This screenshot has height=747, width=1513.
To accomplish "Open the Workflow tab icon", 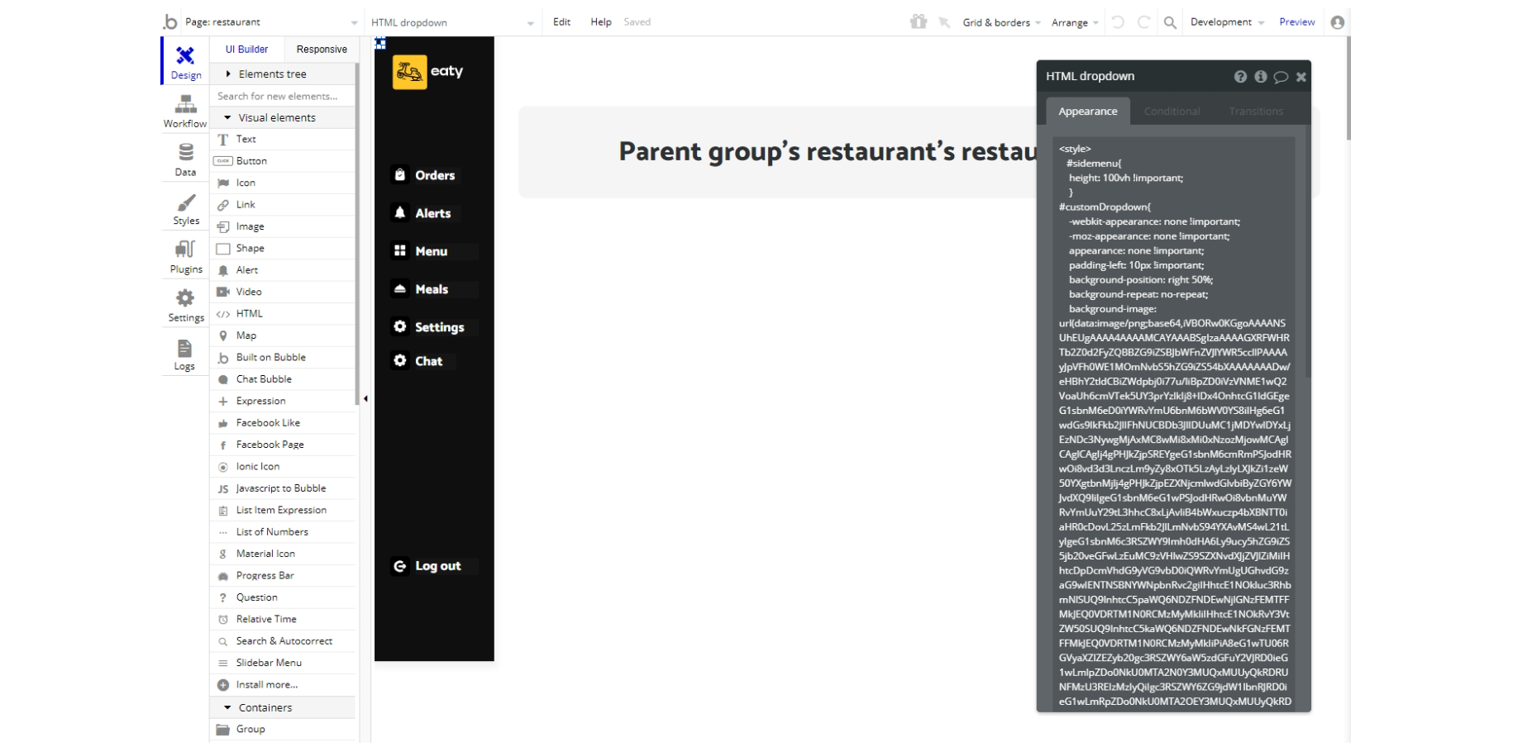I will click(185, 104).
